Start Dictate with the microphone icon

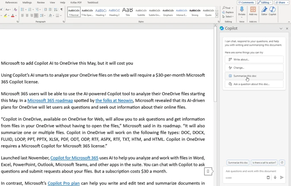coord(242,11)
